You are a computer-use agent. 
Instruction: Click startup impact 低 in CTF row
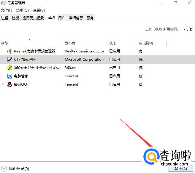tap(141, 60)
